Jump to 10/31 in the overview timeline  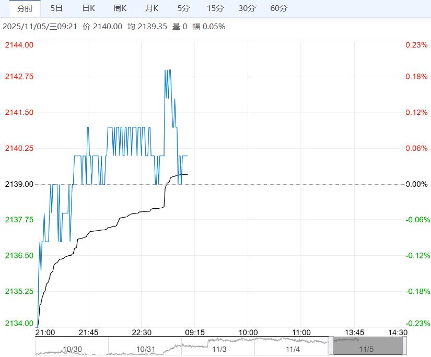click(146, 349)
